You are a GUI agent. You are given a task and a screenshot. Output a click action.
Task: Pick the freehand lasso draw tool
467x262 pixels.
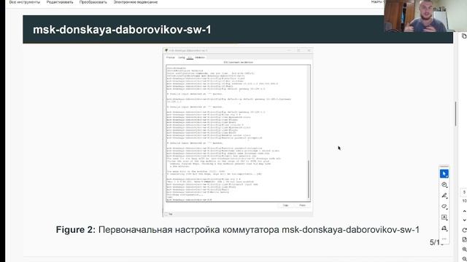tap(444, 207)
